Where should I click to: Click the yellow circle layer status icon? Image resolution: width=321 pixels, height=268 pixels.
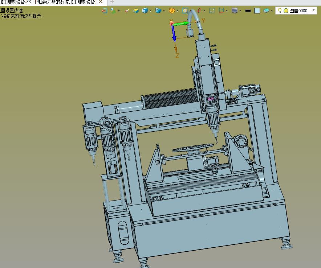(x=286, y=11)
